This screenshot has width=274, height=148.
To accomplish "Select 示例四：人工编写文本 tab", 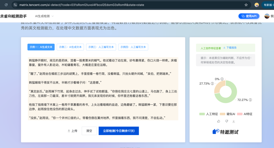I will (x=133, y=47).
